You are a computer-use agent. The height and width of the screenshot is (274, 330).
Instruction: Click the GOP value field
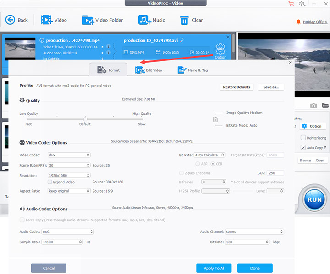point(275,173)
